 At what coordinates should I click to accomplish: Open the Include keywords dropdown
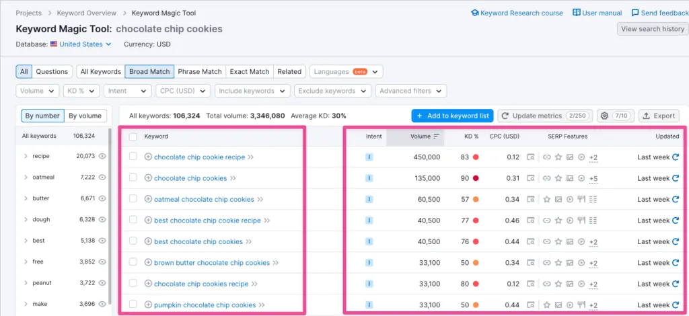click(x=252, y=91)
